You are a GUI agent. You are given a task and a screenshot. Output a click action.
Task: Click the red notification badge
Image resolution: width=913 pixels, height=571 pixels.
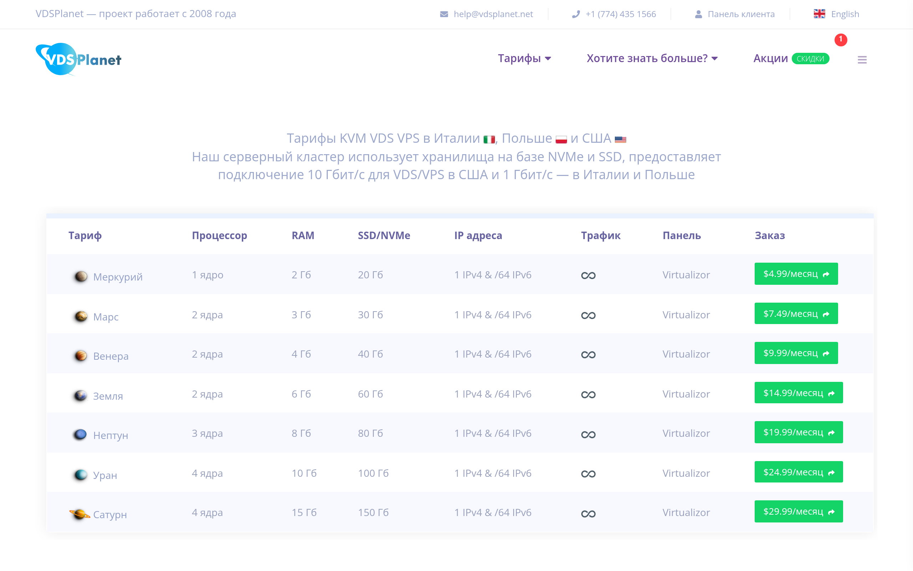point(841,39)
